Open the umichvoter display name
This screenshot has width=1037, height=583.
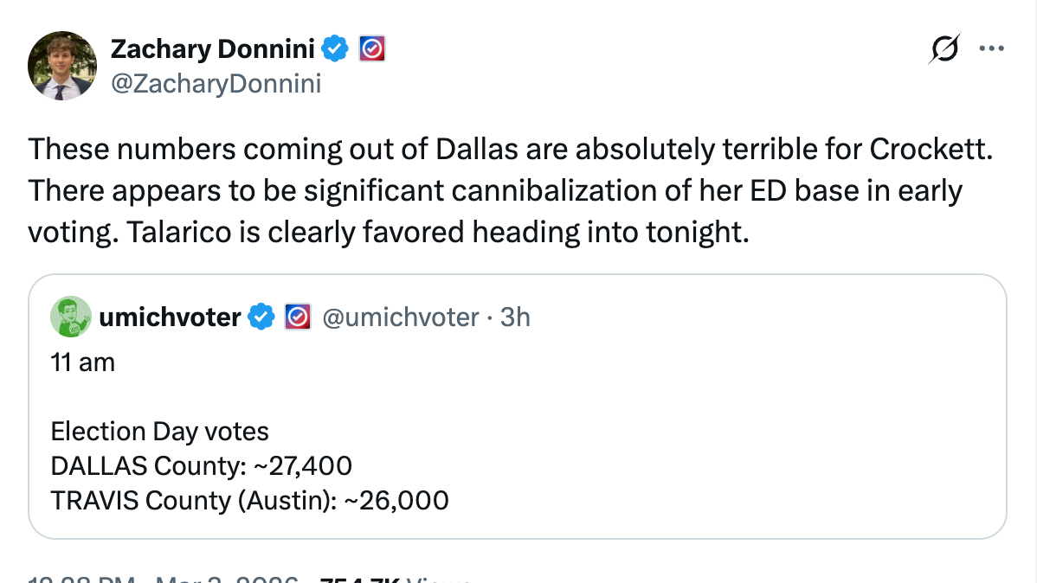[171, 317]
